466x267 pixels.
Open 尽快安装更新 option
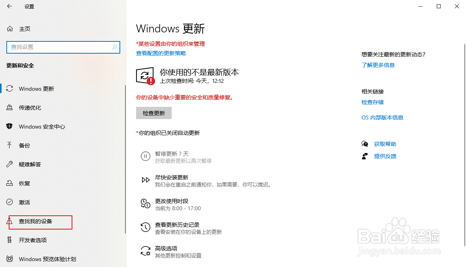click(206, 181)
